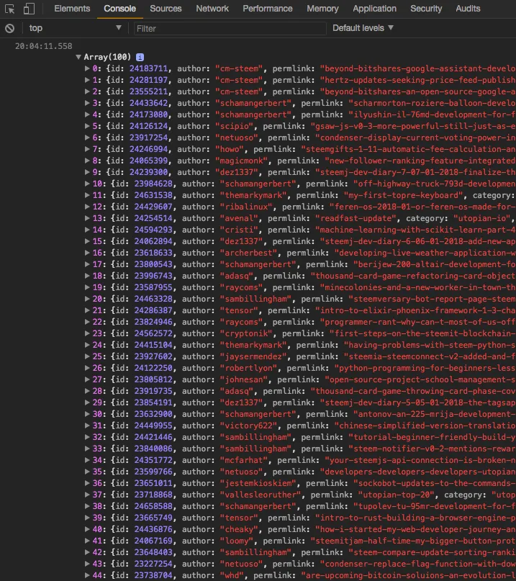Click author "themarkymark" in row 24
516x581 pixels.
coord(253,345)
